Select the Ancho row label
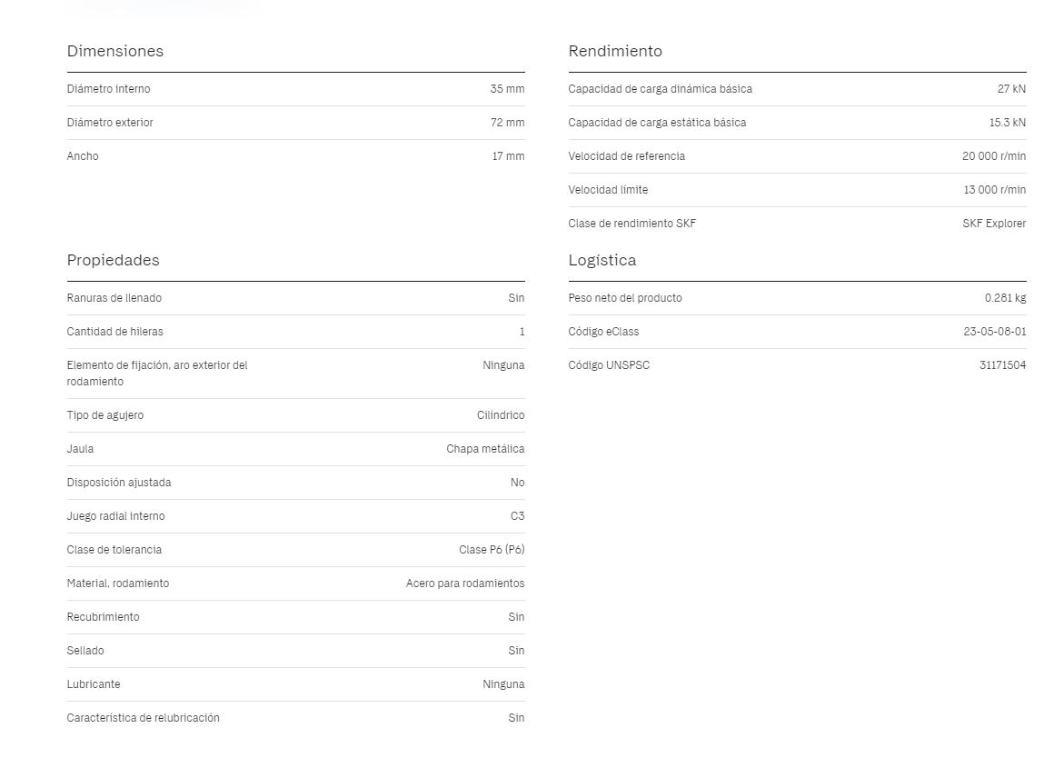This screenshot has width=1054, height=758. coord(83,156)
